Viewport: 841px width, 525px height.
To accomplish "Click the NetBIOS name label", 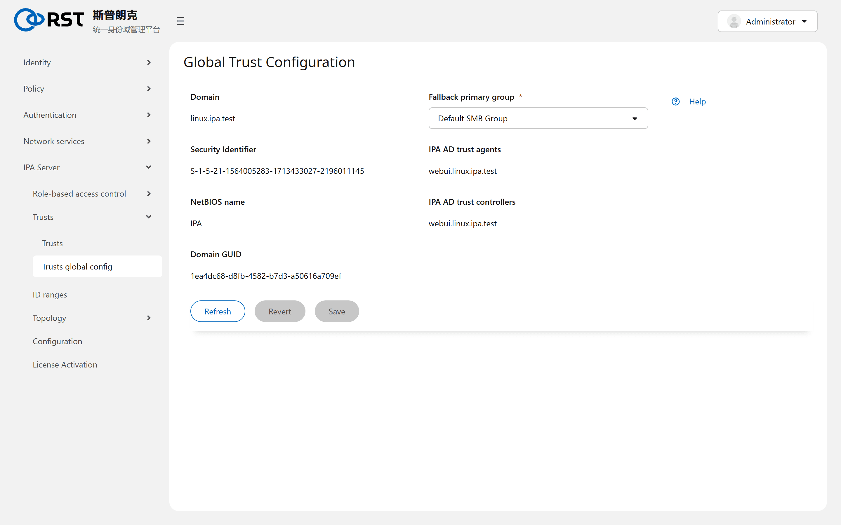I will [218, 202].
